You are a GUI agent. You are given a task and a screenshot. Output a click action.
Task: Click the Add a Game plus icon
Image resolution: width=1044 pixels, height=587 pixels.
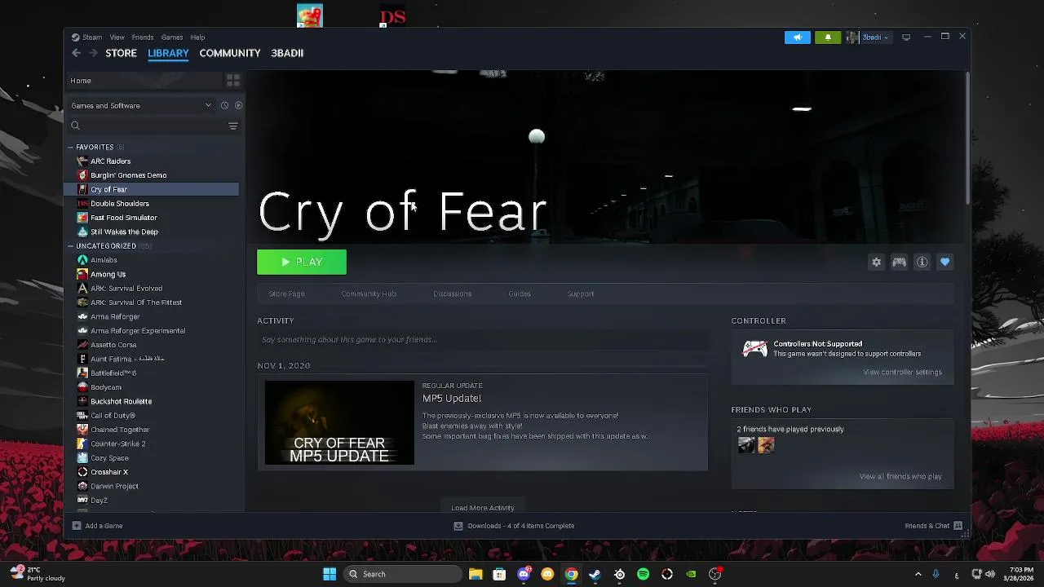(x=77, y=526)
